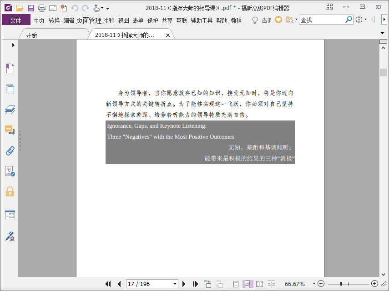
Task: Go to the last page
Action: [x=195, y=284]
